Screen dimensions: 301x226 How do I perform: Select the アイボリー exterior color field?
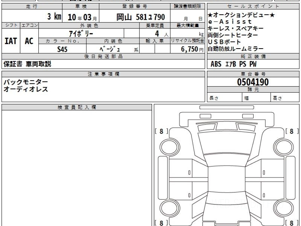[81, 33]
